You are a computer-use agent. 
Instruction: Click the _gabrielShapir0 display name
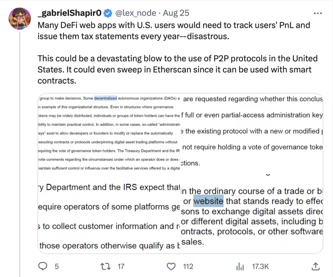click(70, 13)
